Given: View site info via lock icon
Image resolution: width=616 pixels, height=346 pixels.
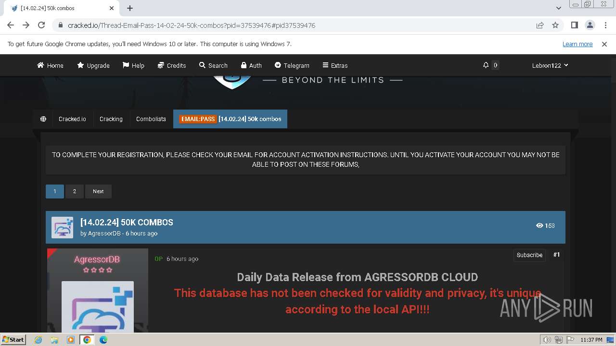Looking at the screenshot, I should click(61, 25).
